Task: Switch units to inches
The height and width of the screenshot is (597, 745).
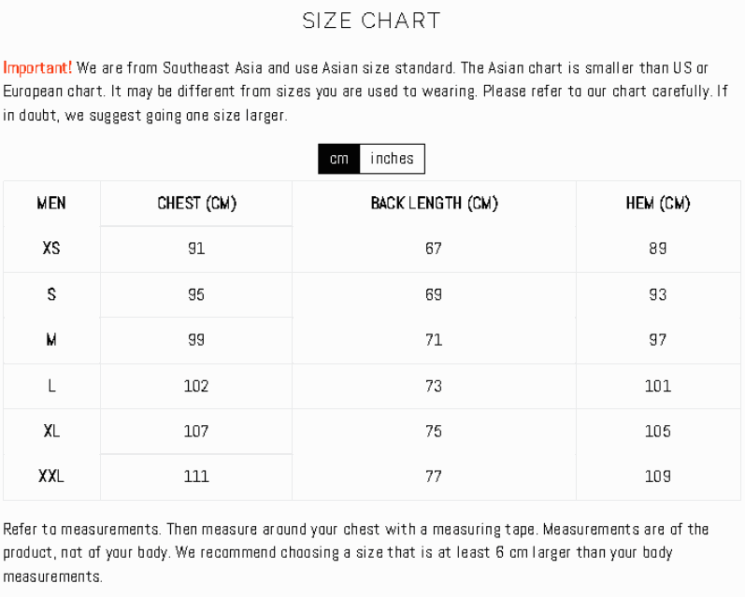Action: 392,159
